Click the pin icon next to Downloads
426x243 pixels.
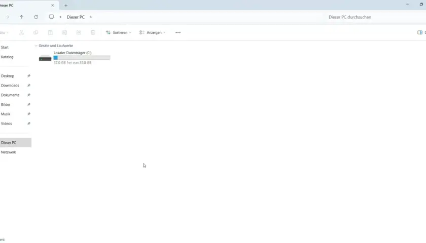click(x=29, y=86)
